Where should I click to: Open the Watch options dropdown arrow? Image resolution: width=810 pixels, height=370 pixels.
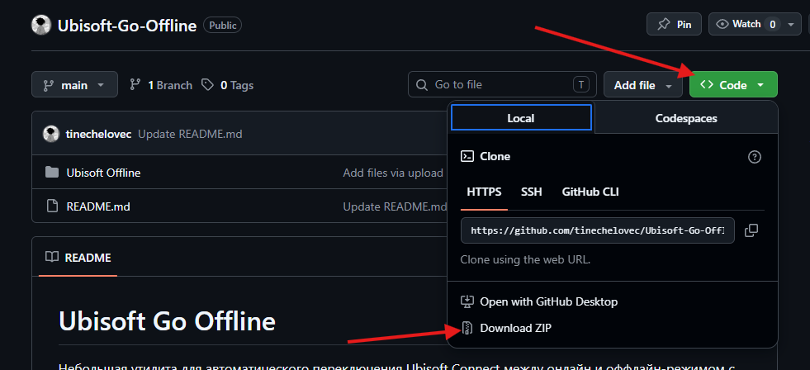(x=790, y=24)
